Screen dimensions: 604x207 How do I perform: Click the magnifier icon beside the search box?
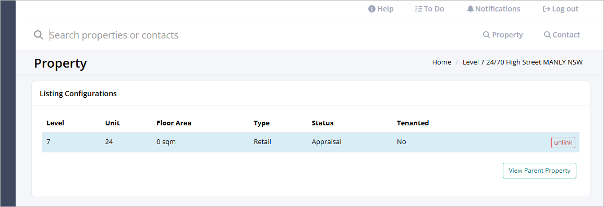tap(39, 35)
